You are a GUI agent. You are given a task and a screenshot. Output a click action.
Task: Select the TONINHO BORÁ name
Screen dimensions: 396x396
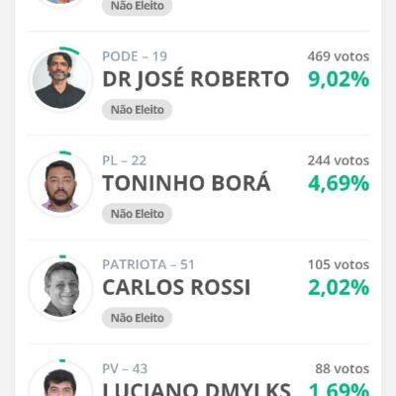click(186, 183)
